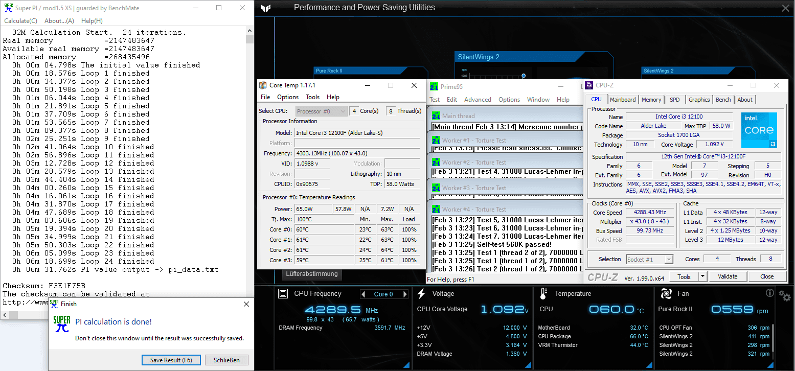Open the Prime95 Test menu
This screenshot has height=371, width=795.
click(435, 100)
